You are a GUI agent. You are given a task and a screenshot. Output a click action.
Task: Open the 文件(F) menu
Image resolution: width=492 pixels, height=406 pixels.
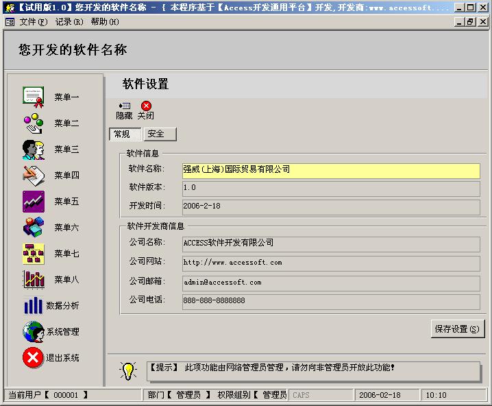tap(34, 22)
